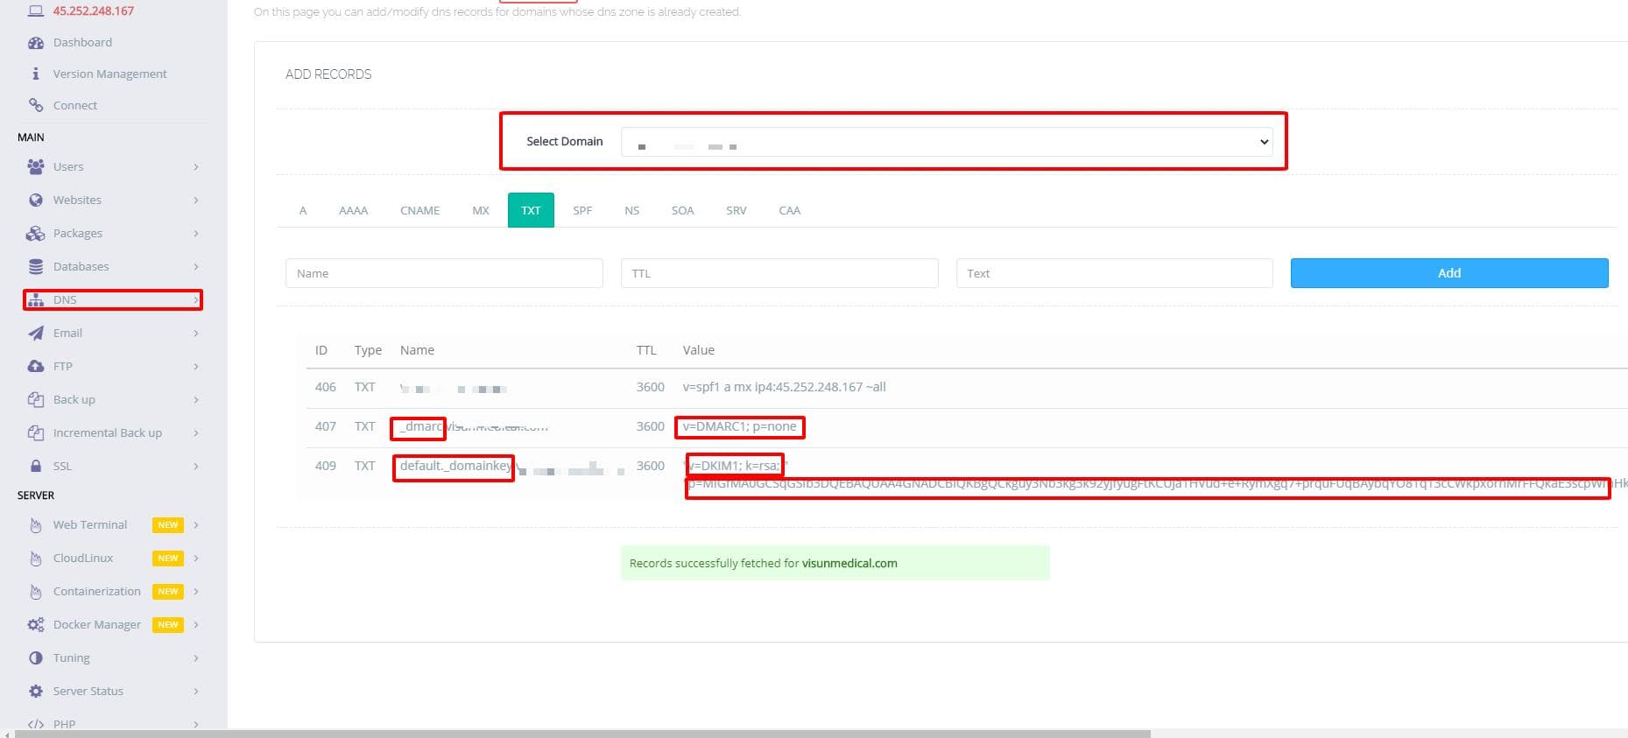The image size is (1628, 738).
Task: Open the Select Domain dropdown
Action: (x=947, y=142)
